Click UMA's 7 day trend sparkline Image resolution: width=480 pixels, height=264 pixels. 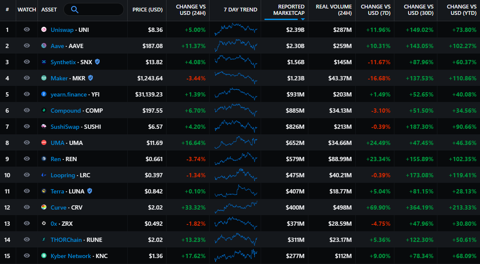pyautogui.click(x=236, y=143)
